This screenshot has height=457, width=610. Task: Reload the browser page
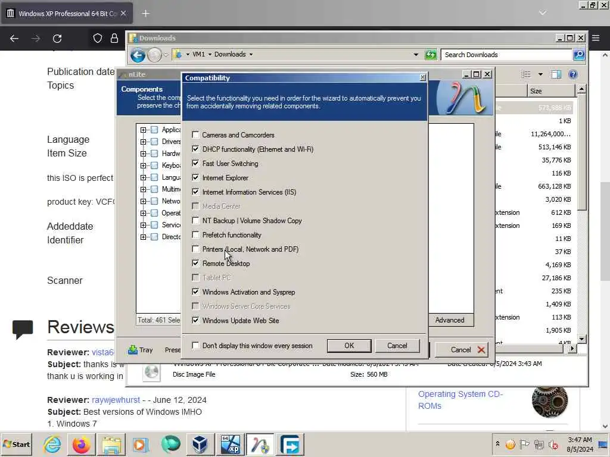[x=57, y=39]
